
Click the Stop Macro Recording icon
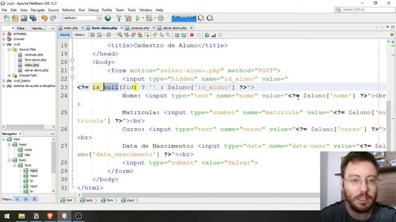(x=199, y=35)
